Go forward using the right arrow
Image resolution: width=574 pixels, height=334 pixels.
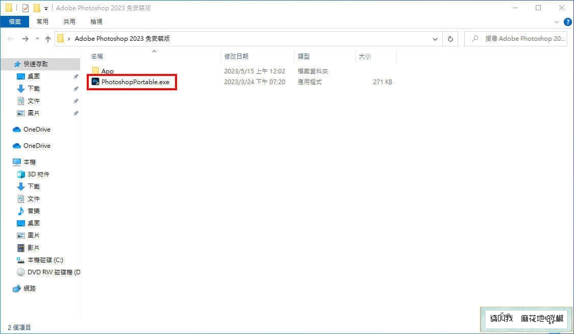(26, 38)
